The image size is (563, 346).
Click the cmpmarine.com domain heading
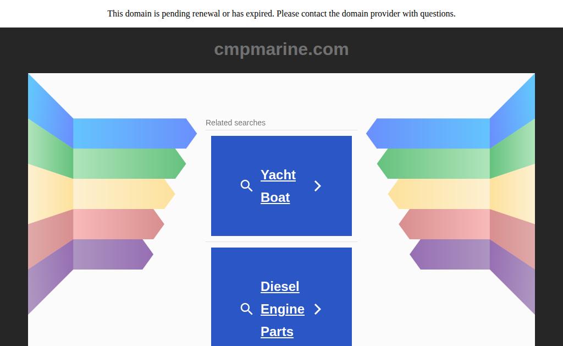click(x=281, y=49)
